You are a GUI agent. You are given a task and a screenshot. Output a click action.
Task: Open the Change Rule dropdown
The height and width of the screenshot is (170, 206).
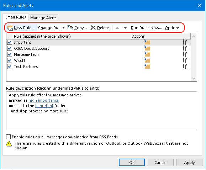click(x=51, y=28)
